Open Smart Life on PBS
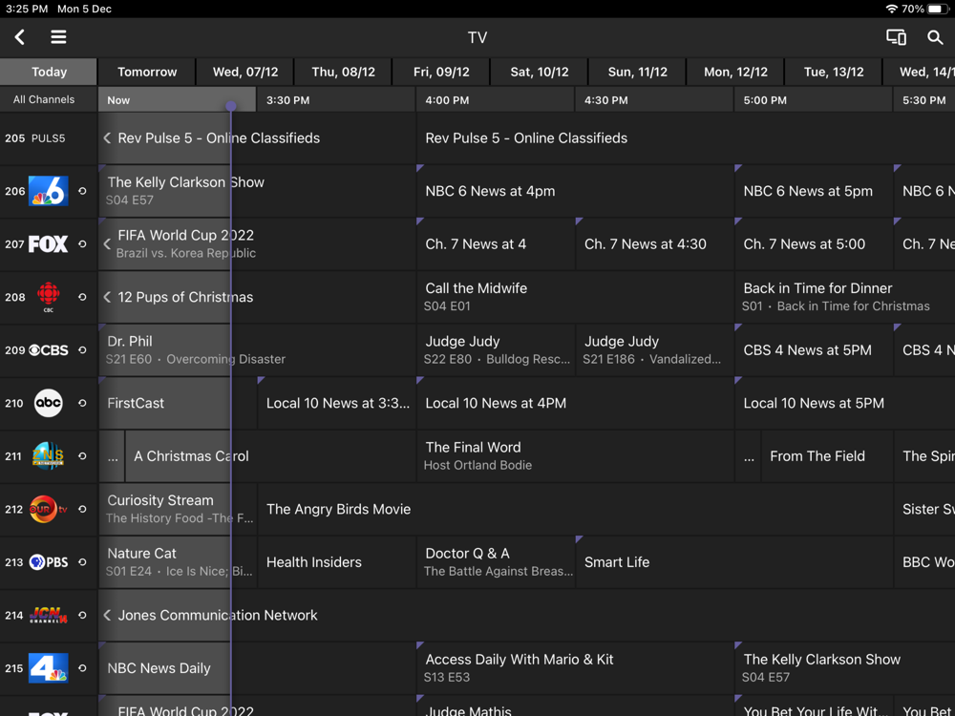This screenshot has width=955, height=716. coord(733,562)
